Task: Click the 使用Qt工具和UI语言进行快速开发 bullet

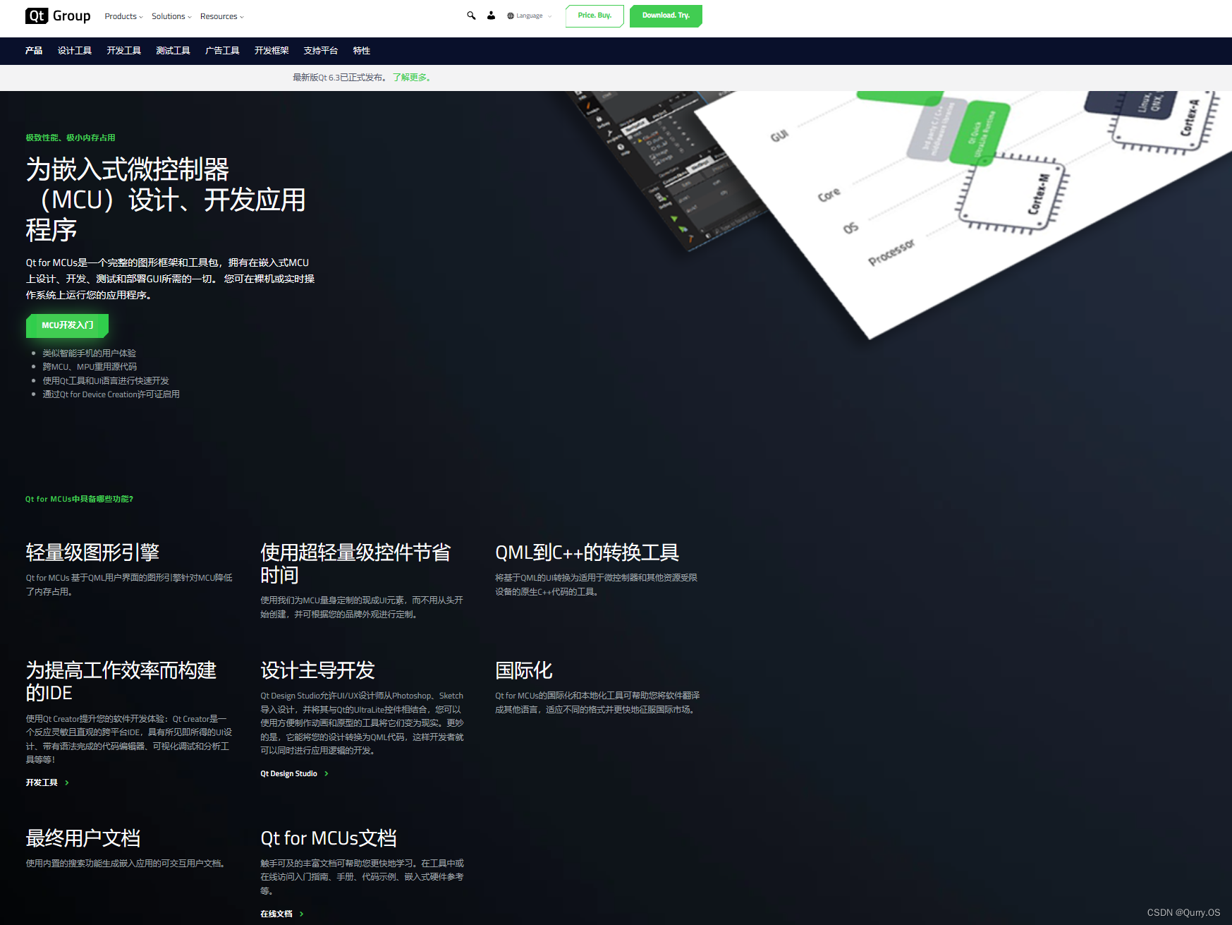Action: (x=106, y=381)
